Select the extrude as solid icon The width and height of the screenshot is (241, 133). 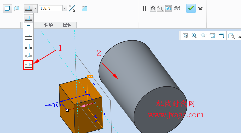(7, 8)
